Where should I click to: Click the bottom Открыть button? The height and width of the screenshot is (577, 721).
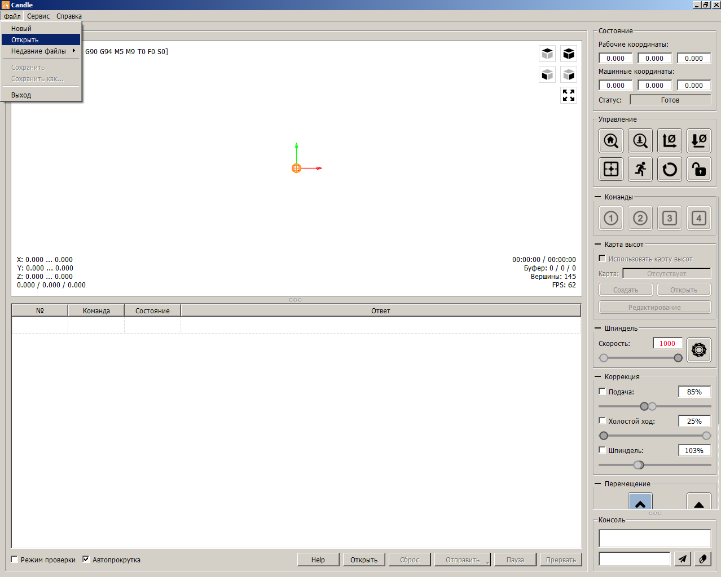pyautogui.click(x=364, y=560)
